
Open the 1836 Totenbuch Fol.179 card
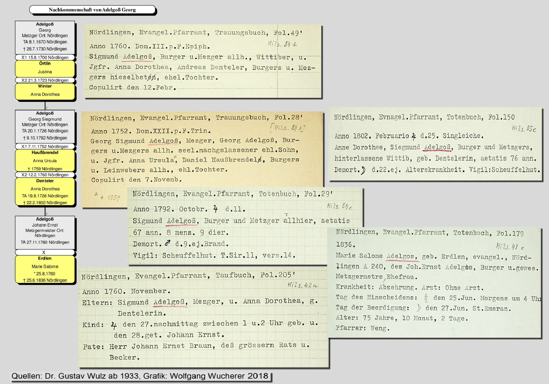click(434, 283)
